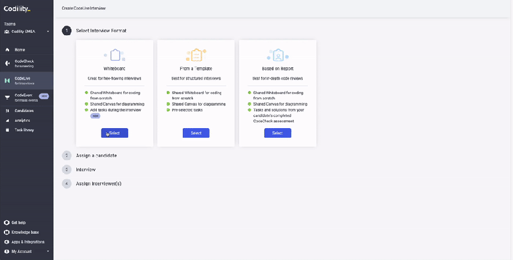Click the Teams label in sidebar

coord(10,24)
